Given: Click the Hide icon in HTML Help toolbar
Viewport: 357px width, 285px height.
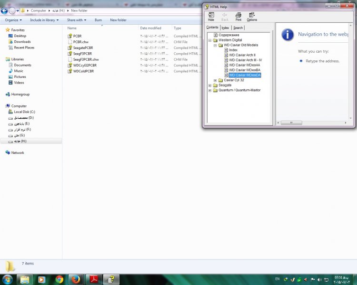Looking at the screenshot, I should tap(211, 17).
